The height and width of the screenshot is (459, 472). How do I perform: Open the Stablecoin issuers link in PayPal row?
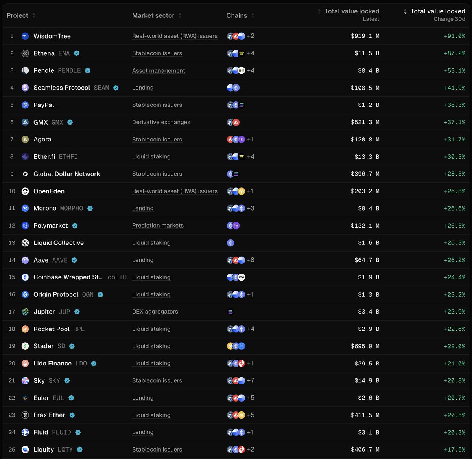pos(157,105)
